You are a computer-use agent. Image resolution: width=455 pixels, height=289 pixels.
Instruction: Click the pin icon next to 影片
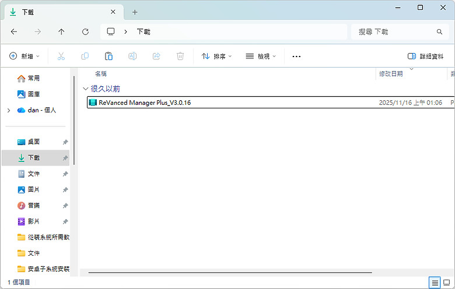pyautogui.click(x=65, y=222)
